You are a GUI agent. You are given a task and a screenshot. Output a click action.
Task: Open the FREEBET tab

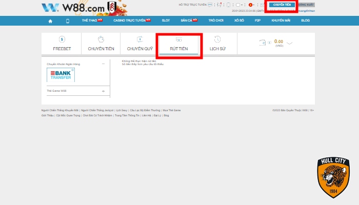[x=62, y=44]
